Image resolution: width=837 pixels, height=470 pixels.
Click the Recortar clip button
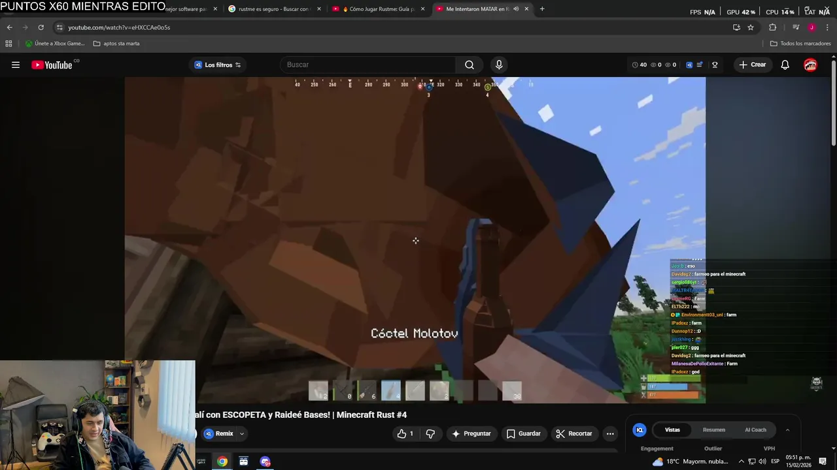tap(573, 433)
